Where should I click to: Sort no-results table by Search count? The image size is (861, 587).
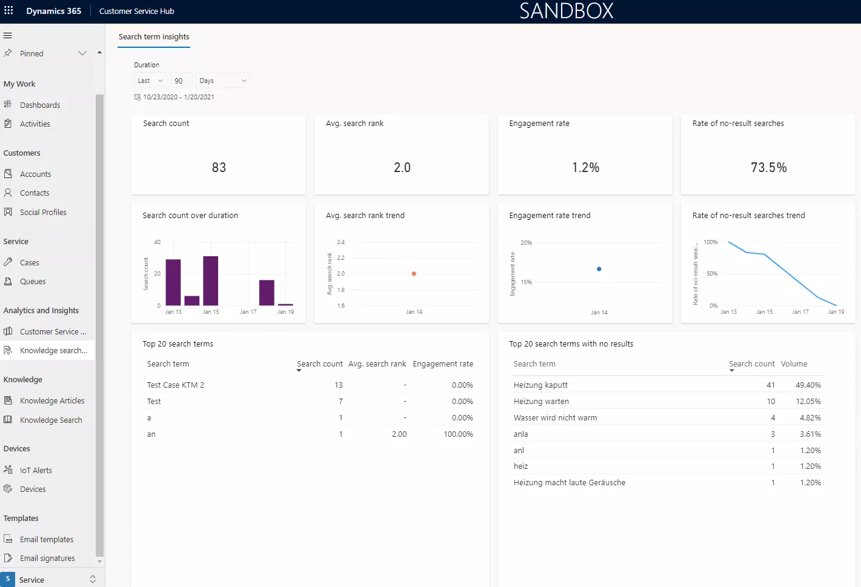point(751,364)
